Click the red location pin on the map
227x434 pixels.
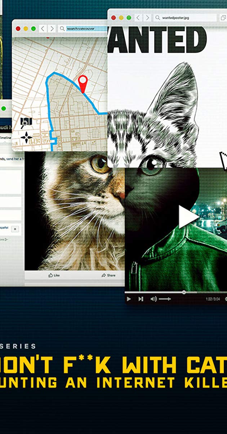coord(83,82)
